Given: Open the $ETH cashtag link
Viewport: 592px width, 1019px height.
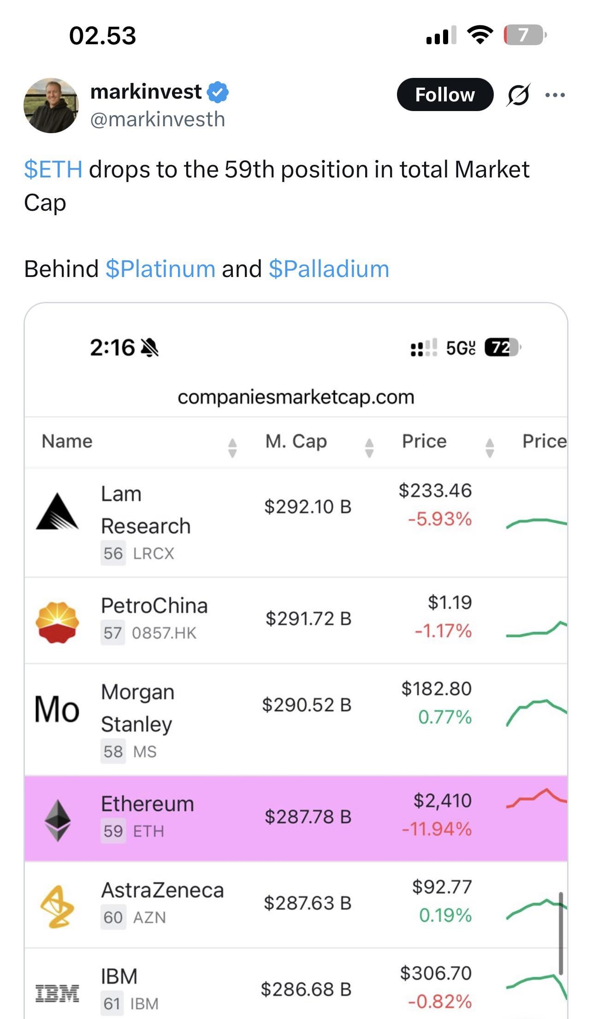Looking at the screenshot, I should 53,169.
